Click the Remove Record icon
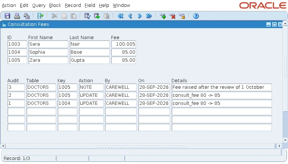 pos(173,16)
